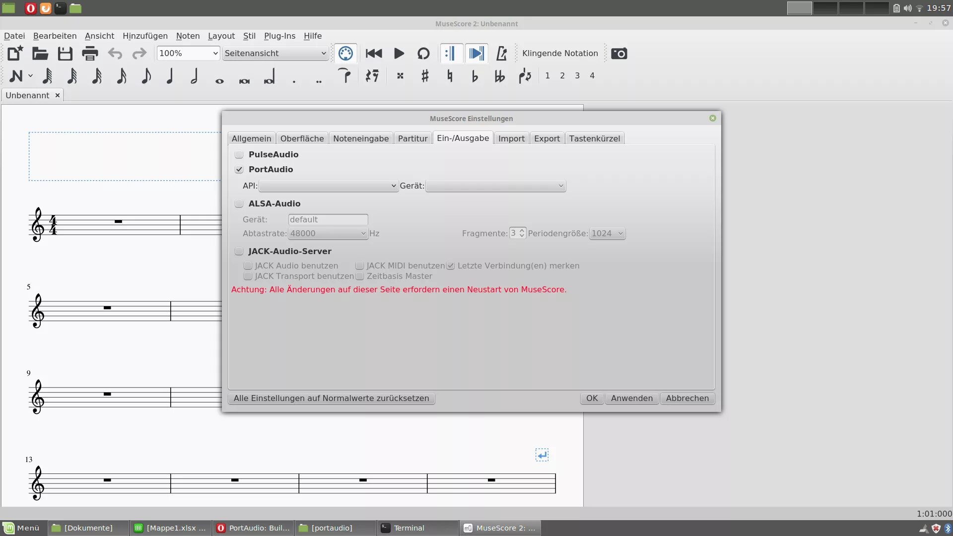The image size is (953, 536).
Task: Select the quarter note duration
Action: [170, 76]
